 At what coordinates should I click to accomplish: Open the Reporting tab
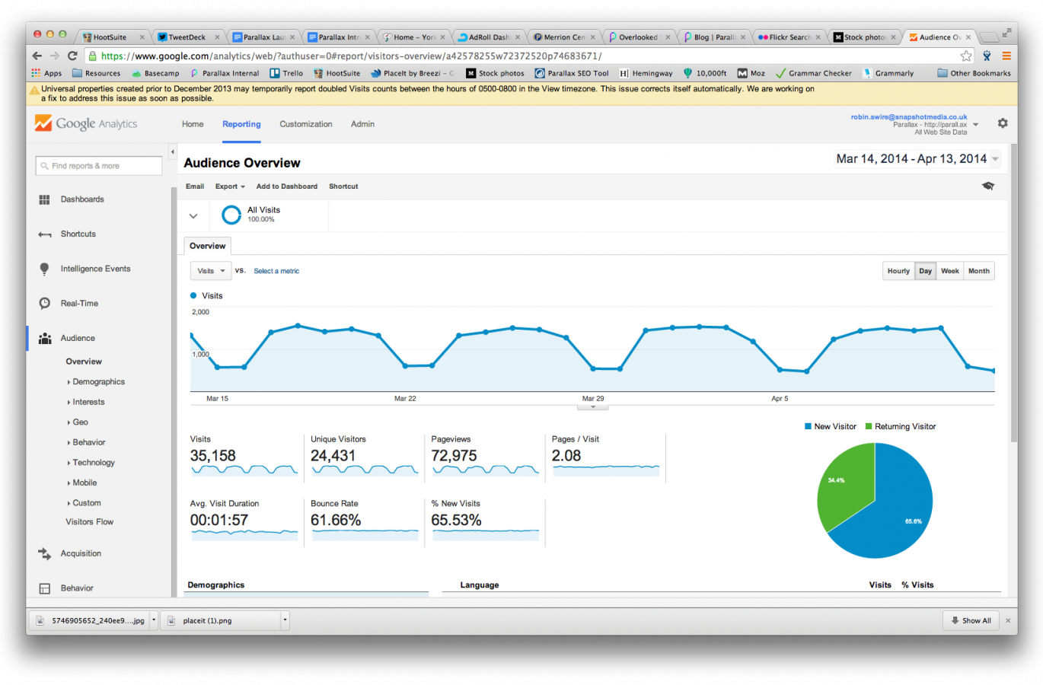(241, 124)
